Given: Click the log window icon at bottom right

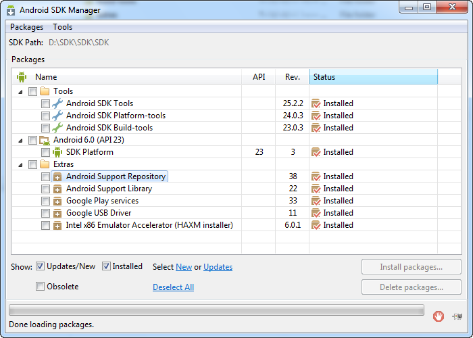Looking at the screenshot, I should tap(458, 315).
